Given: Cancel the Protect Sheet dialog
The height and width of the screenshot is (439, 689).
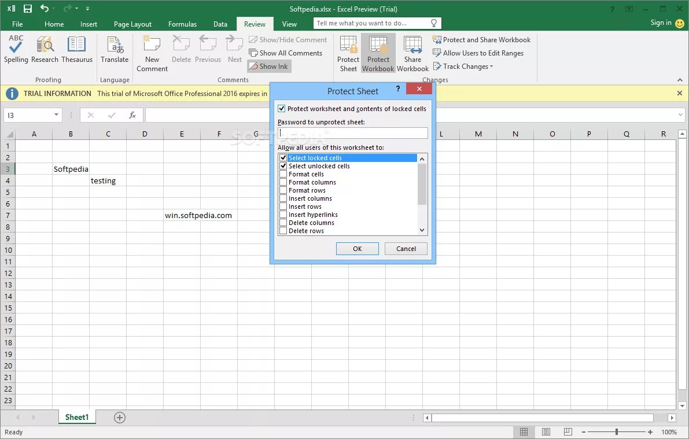Looking at the screenshot, I should pyautogui.click(x=406, y=249).
